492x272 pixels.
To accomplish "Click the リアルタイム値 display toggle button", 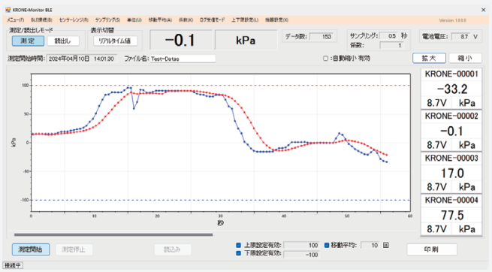I will [x=115, y=41].
